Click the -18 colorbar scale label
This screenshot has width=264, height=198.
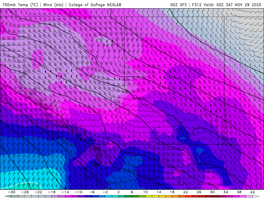[x=52, y=192]
